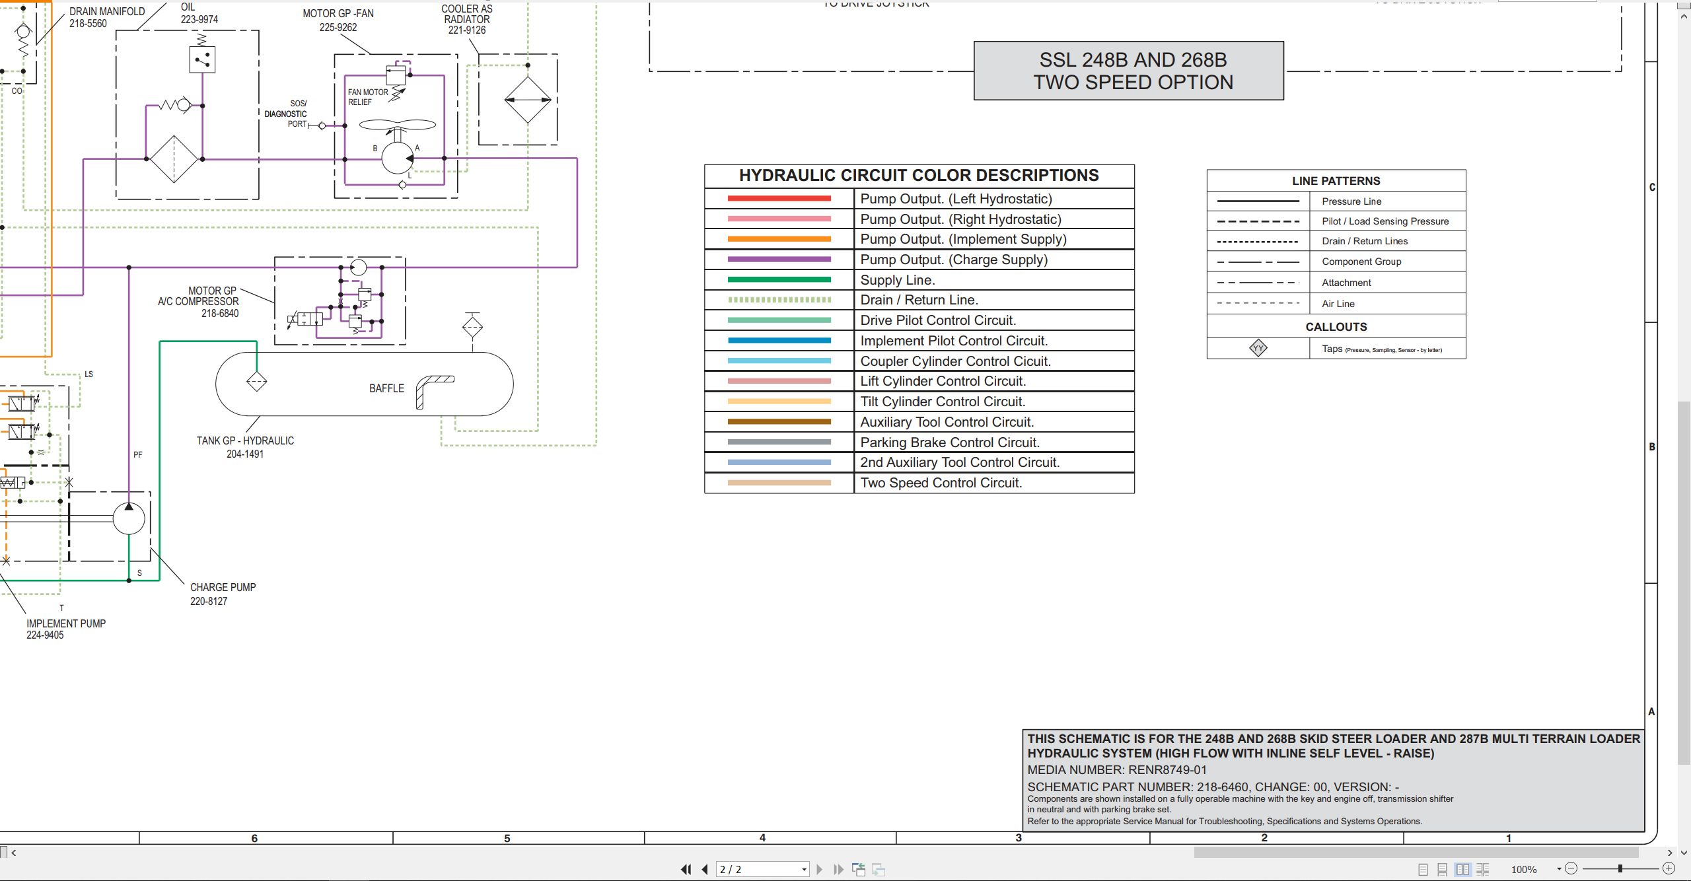Click the cooler diamond symbol

pyautogui.click(x=528, y=100)
